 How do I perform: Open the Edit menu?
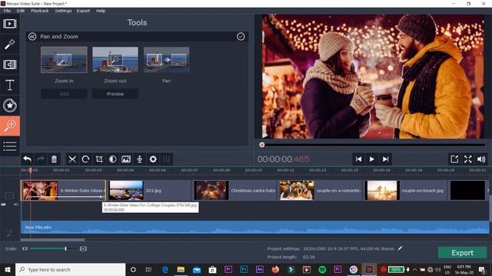[21, 11]
